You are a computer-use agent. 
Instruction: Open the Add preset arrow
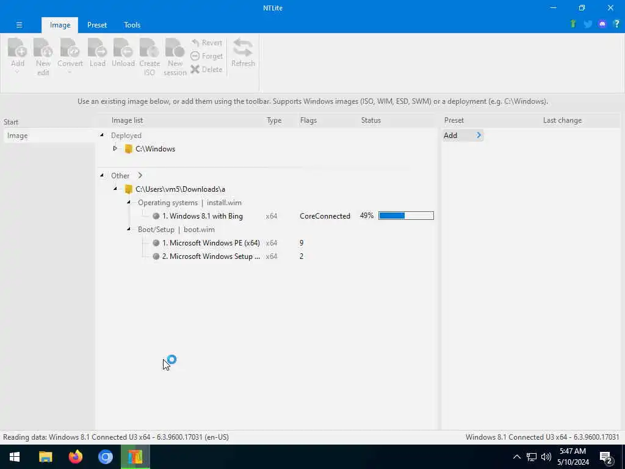pyautogui.click(x=479, y=135)
